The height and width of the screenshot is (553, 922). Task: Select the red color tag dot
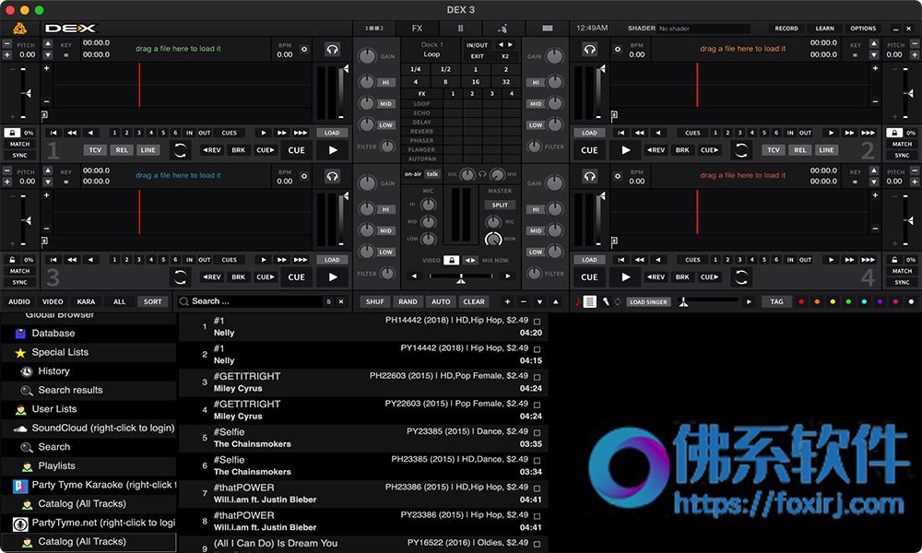(x=801, y=302)
